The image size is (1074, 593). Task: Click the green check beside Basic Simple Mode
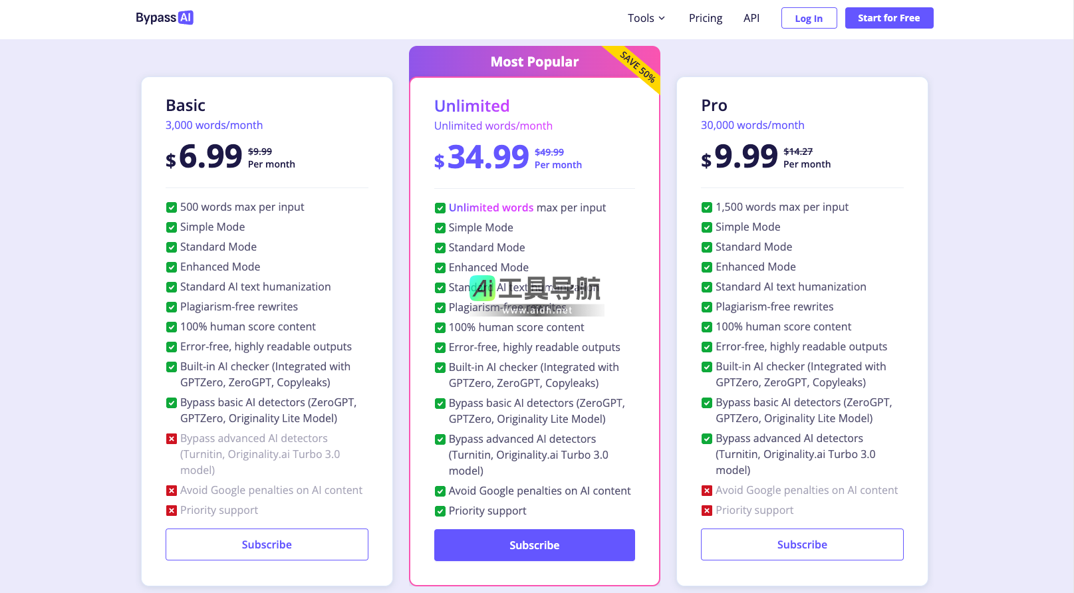pos(172,227)
